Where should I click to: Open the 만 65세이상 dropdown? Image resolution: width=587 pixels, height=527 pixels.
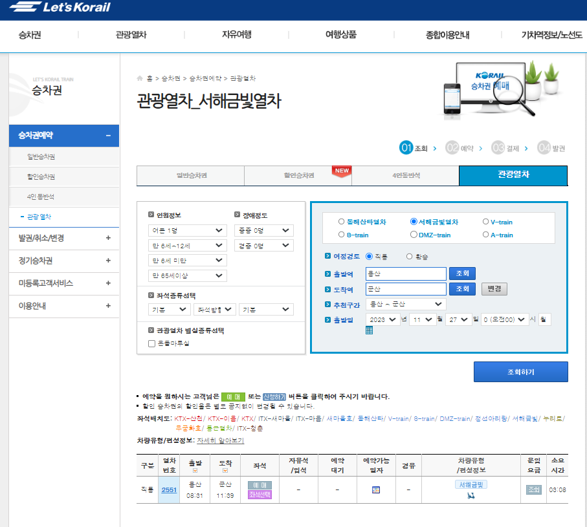tap(188, 275)
